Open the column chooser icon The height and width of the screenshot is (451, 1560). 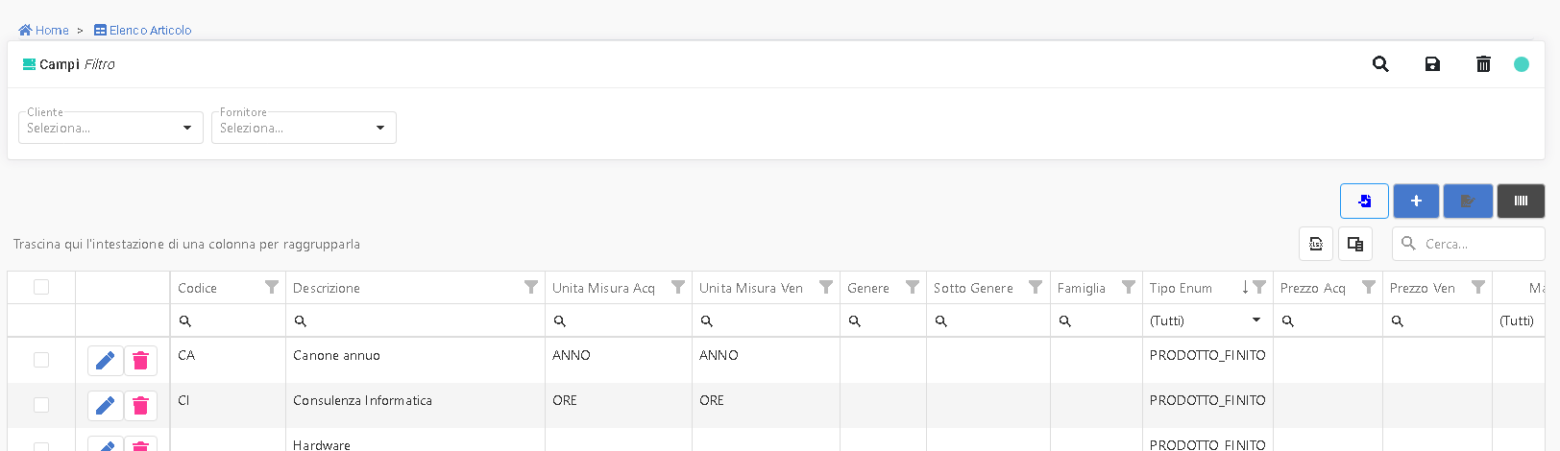(1355, 244)
